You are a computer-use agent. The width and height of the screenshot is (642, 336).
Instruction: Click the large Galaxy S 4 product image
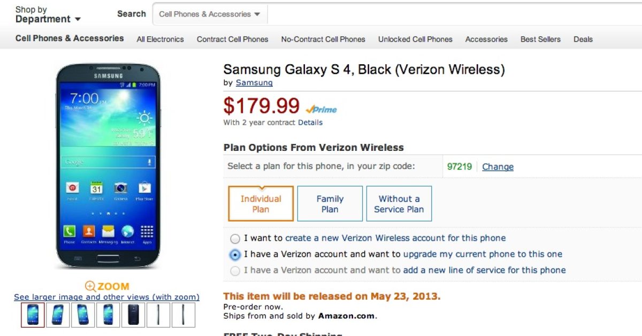pyautogui.click(x=109, y=166)
